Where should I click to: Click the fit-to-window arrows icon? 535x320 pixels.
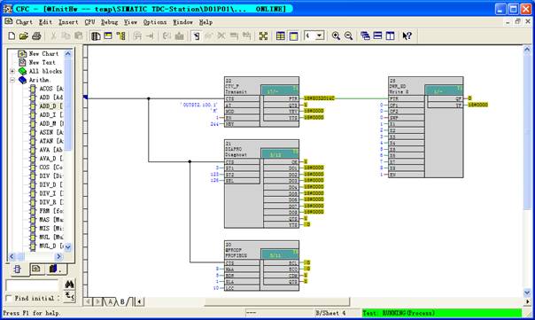coord(263,35)
